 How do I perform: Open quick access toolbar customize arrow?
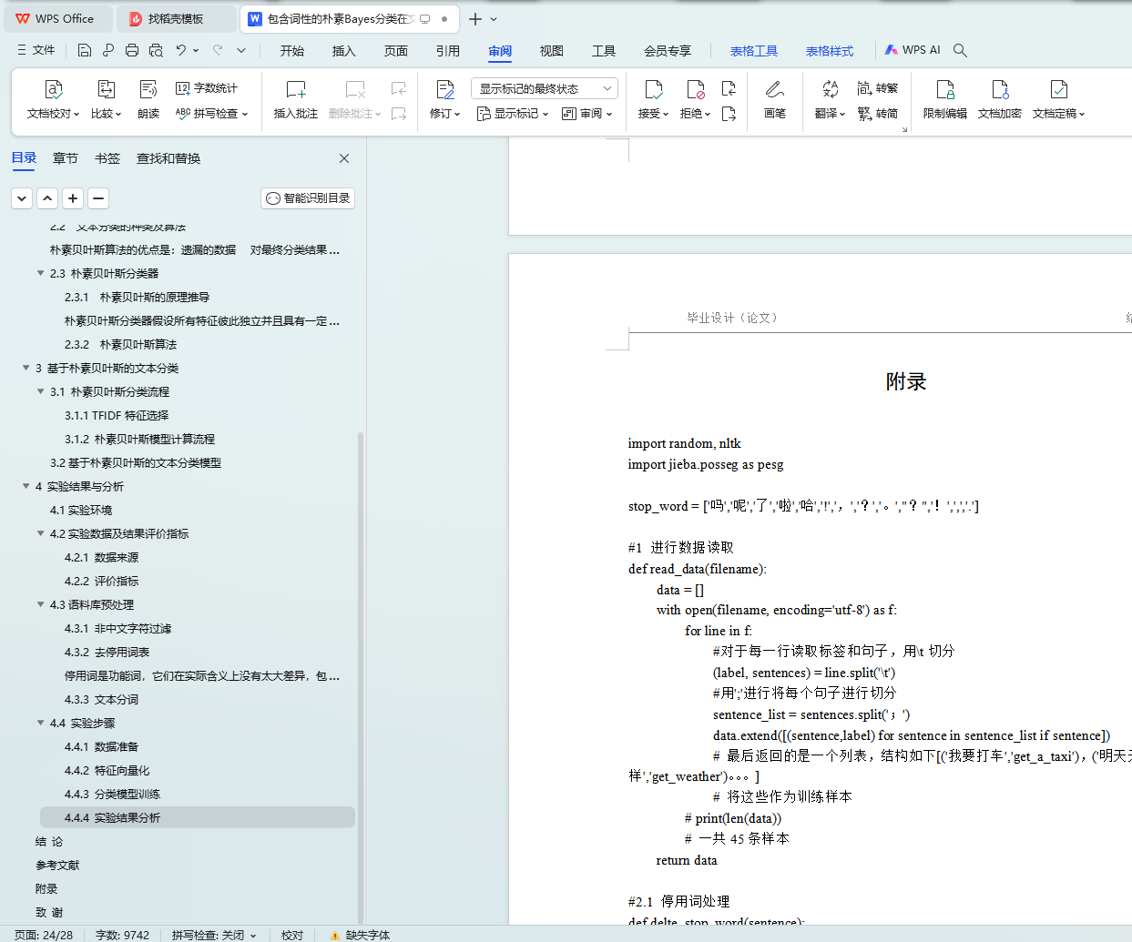241,50
